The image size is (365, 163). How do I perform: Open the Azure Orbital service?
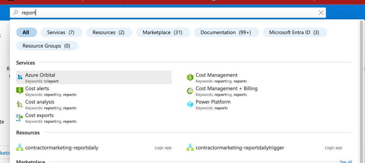click(x=94, y=77)
